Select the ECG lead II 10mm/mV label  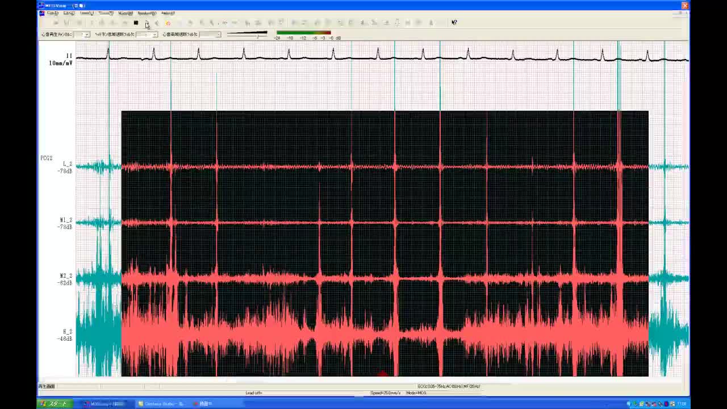61,60
